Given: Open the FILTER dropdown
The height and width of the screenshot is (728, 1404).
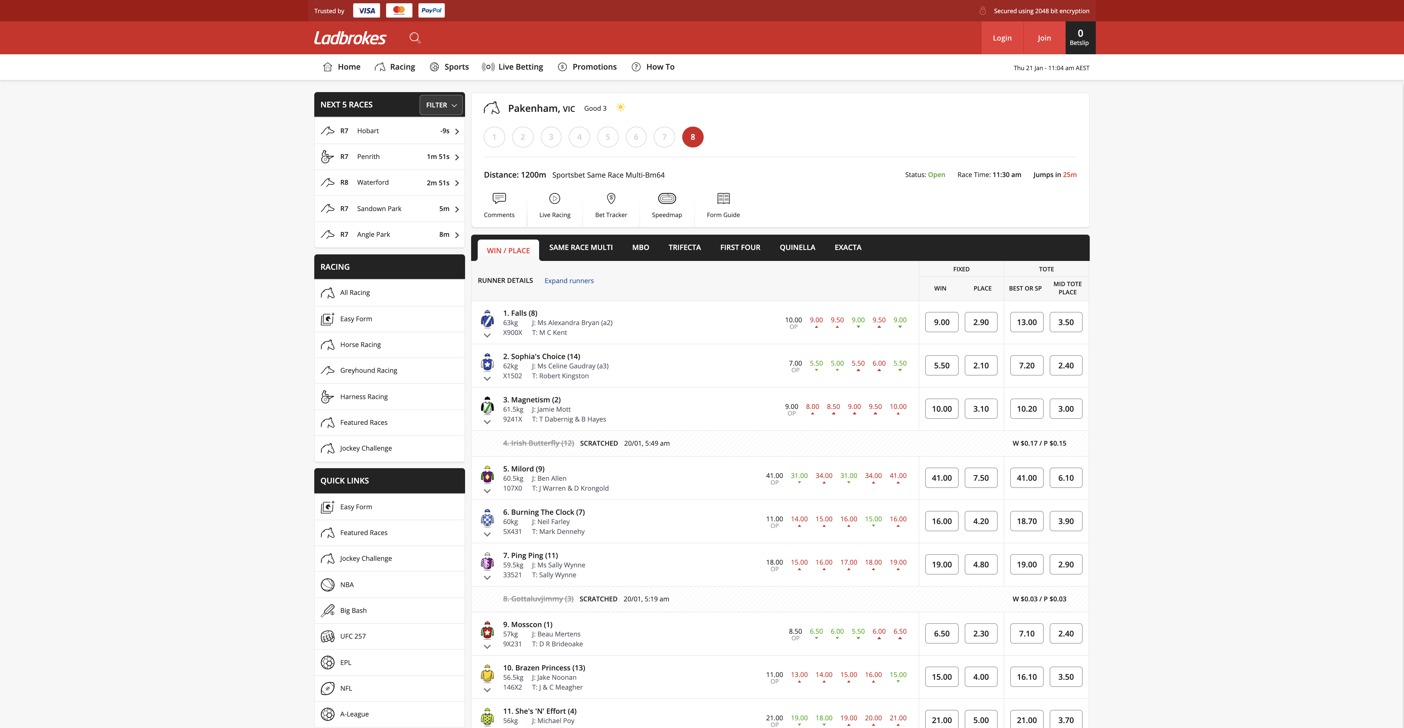Looking at the screenshot, I should point(441,105).
